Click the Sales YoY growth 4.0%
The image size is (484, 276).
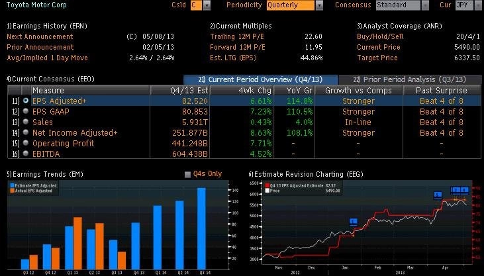[x=304, y=122]
